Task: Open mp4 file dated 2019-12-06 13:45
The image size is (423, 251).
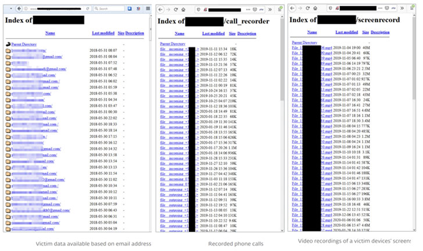Action: point(312,215)
